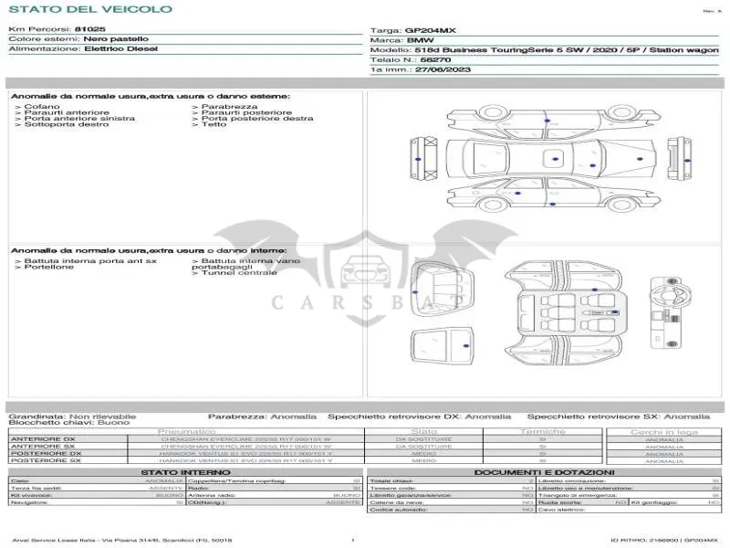The height and width of the screenshot is (548, 730).
Task: Click the 'STATO INTERNO' section header
Action: click(x=186, y=472)
